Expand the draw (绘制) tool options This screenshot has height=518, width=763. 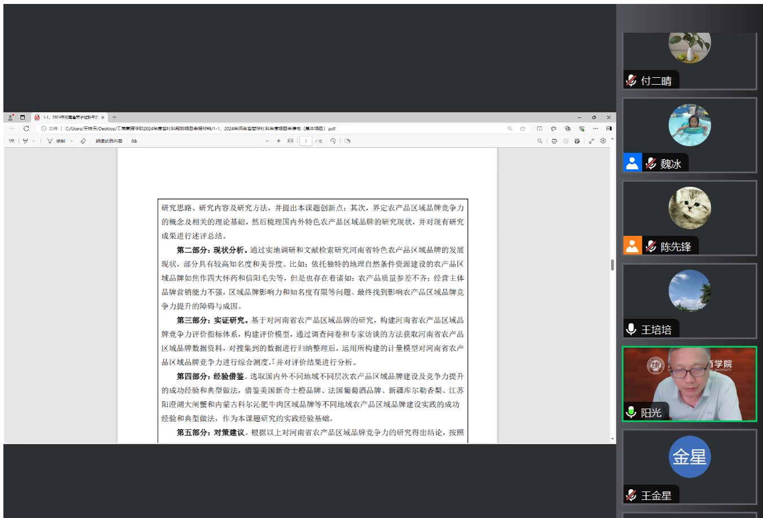72,141
